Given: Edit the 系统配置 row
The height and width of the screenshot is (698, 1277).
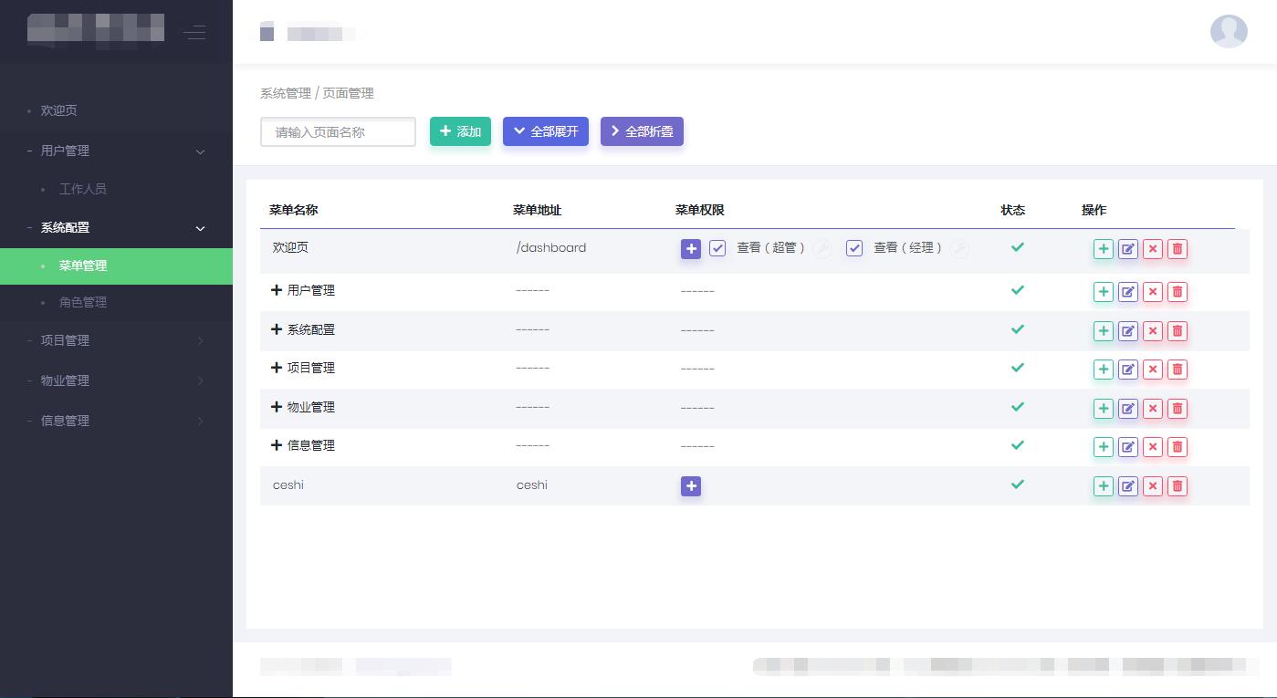Looking at the screenshot, I should (1128, 330).
